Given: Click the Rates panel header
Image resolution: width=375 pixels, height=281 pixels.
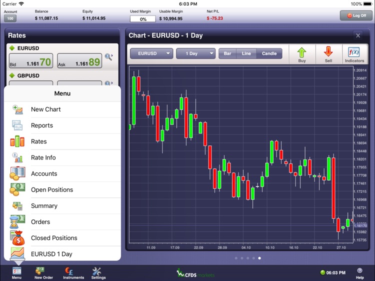Looking at the screenshot, I should click(x=62, y=35).
